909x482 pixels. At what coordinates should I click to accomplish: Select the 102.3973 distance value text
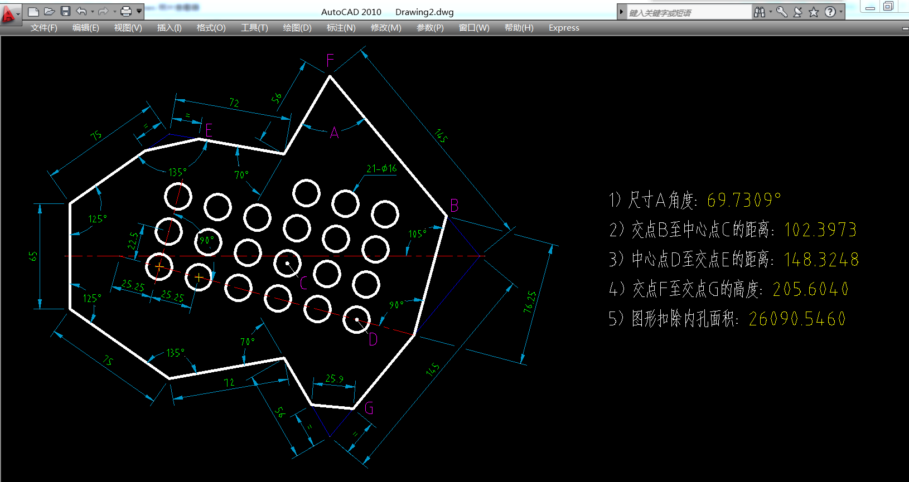(x=820, y=230)
